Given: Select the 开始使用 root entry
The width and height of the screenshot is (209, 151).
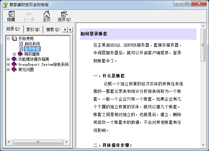Looking at the screenshot, I should pyautogui.click(x=26, y=38).
